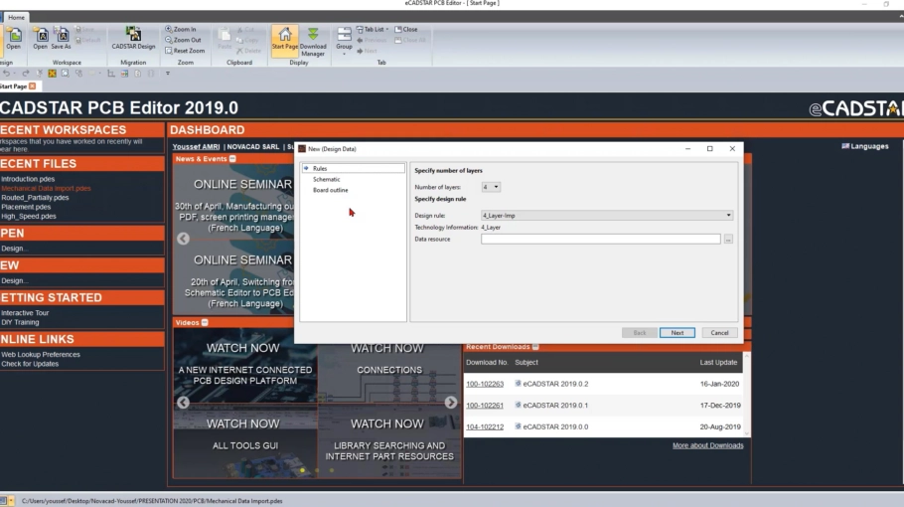Select Board outline in the wizard list
This screenshot has width=904, height=507.
click(330, 190)
